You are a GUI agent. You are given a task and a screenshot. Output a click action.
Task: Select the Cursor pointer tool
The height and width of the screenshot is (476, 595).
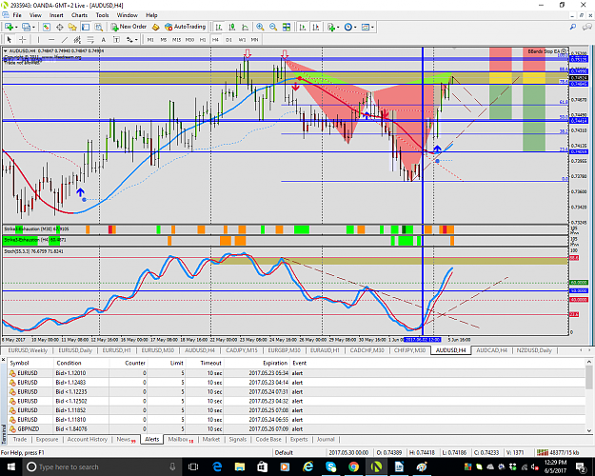pyautogui.click(x=10, y=39)
